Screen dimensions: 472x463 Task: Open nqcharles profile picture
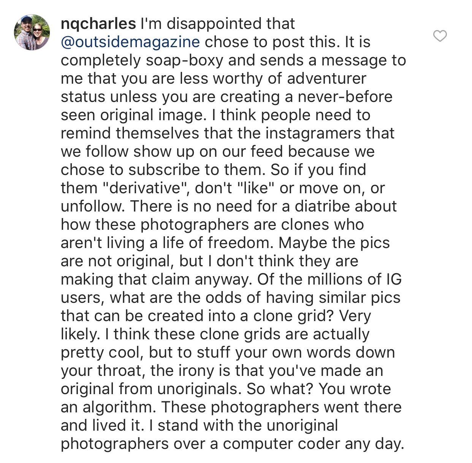click(x=32, y=32)
